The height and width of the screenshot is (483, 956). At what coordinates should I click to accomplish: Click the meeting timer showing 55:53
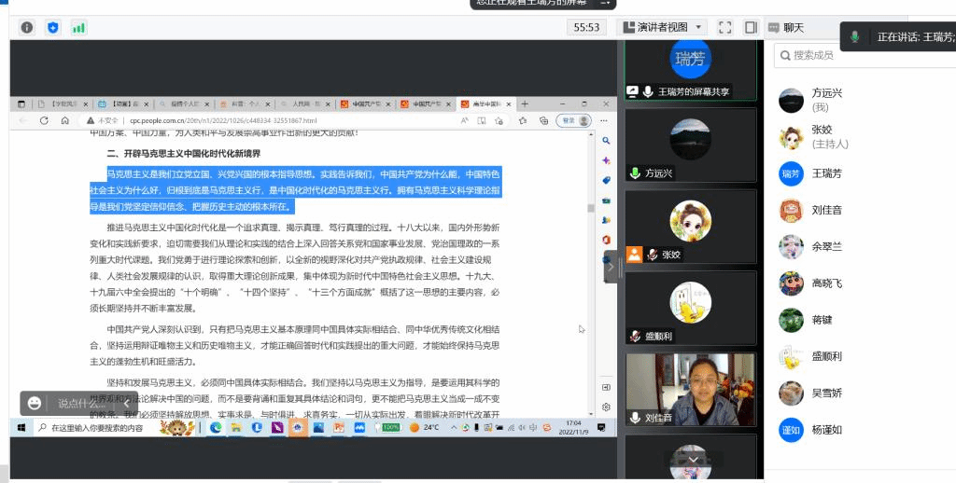[x=586, y=27]
